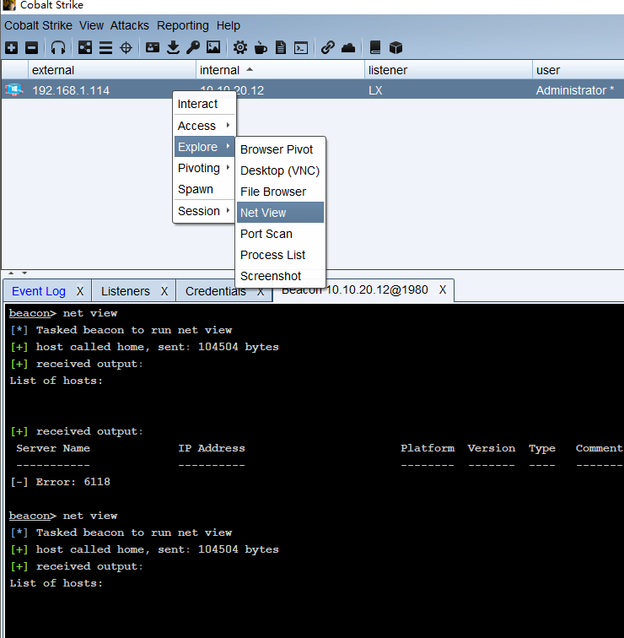Choose Net View in Explore submenu
Viewport: 624px width, 638px height.
[280, 213]
